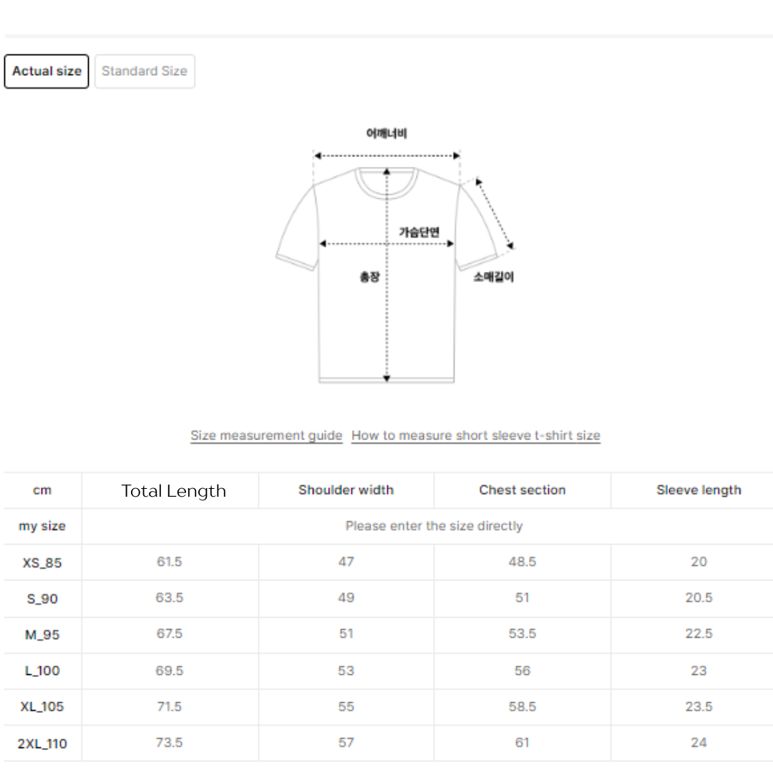Select the Actual size tab
This screenshot has width=773, height=773.
pos(47,72)
